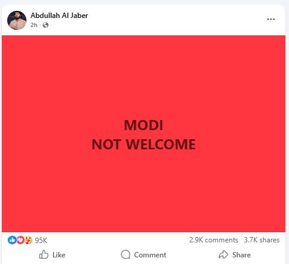
Task: View the 95K reactions list
Action: click(41, 240)
